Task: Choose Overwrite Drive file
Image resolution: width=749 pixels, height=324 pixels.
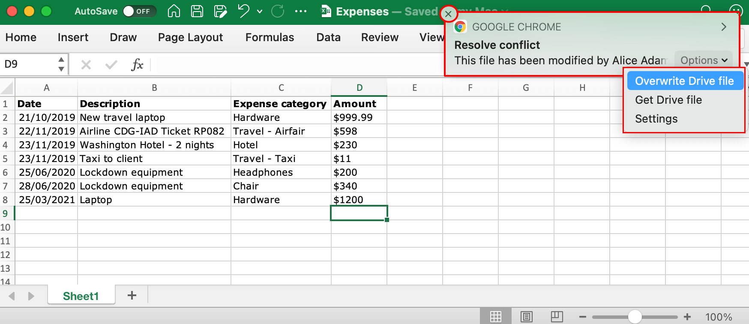Action: (685, 81)
